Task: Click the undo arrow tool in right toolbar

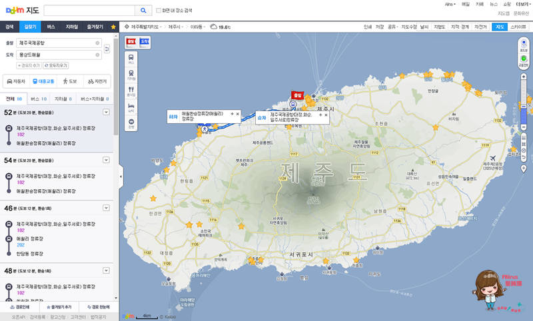Action: coord(524,157)
